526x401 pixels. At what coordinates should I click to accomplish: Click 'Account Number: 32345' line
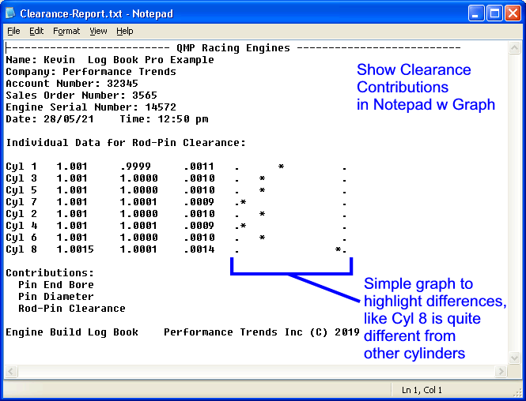pyautogui.click(x=72, y=84)
